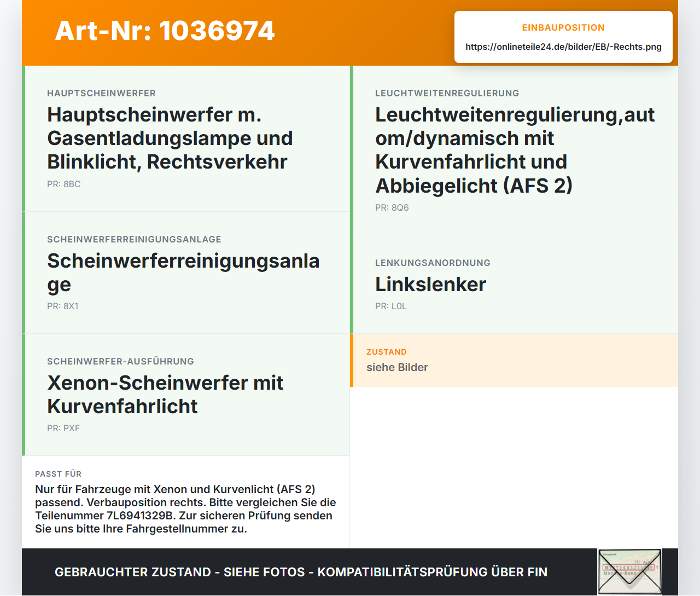
Task: Click the Linkslenker value
Action: coord(430,285)
